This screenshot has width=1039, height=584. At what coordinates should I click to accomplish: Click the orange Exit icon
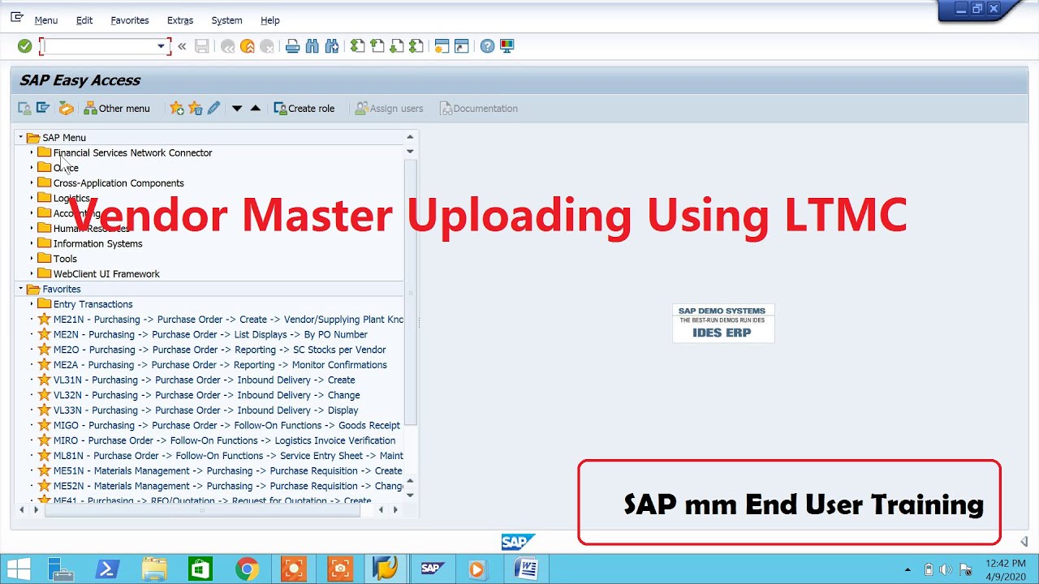tap(248, 46)
